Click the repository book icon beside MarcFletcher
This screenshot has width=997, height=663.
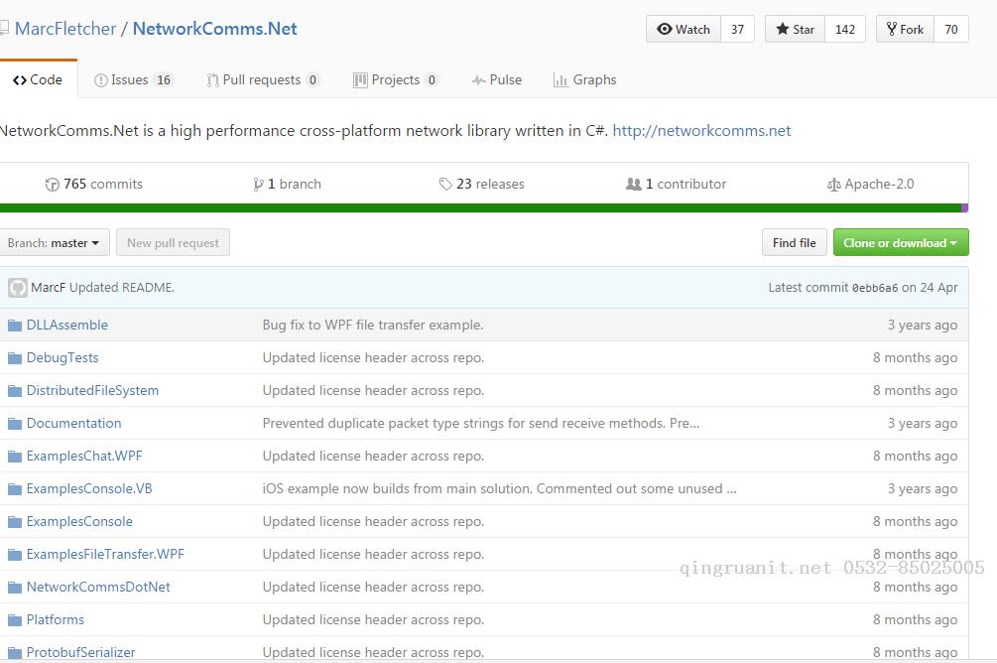click(4, 29)
